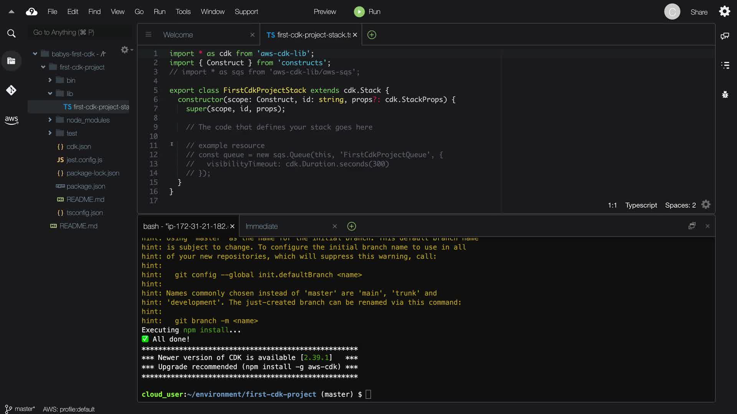Open the Collaborate chat icon
Viewport: 737px width, 414px height.
pyautogui.click(x=725, y=36)
